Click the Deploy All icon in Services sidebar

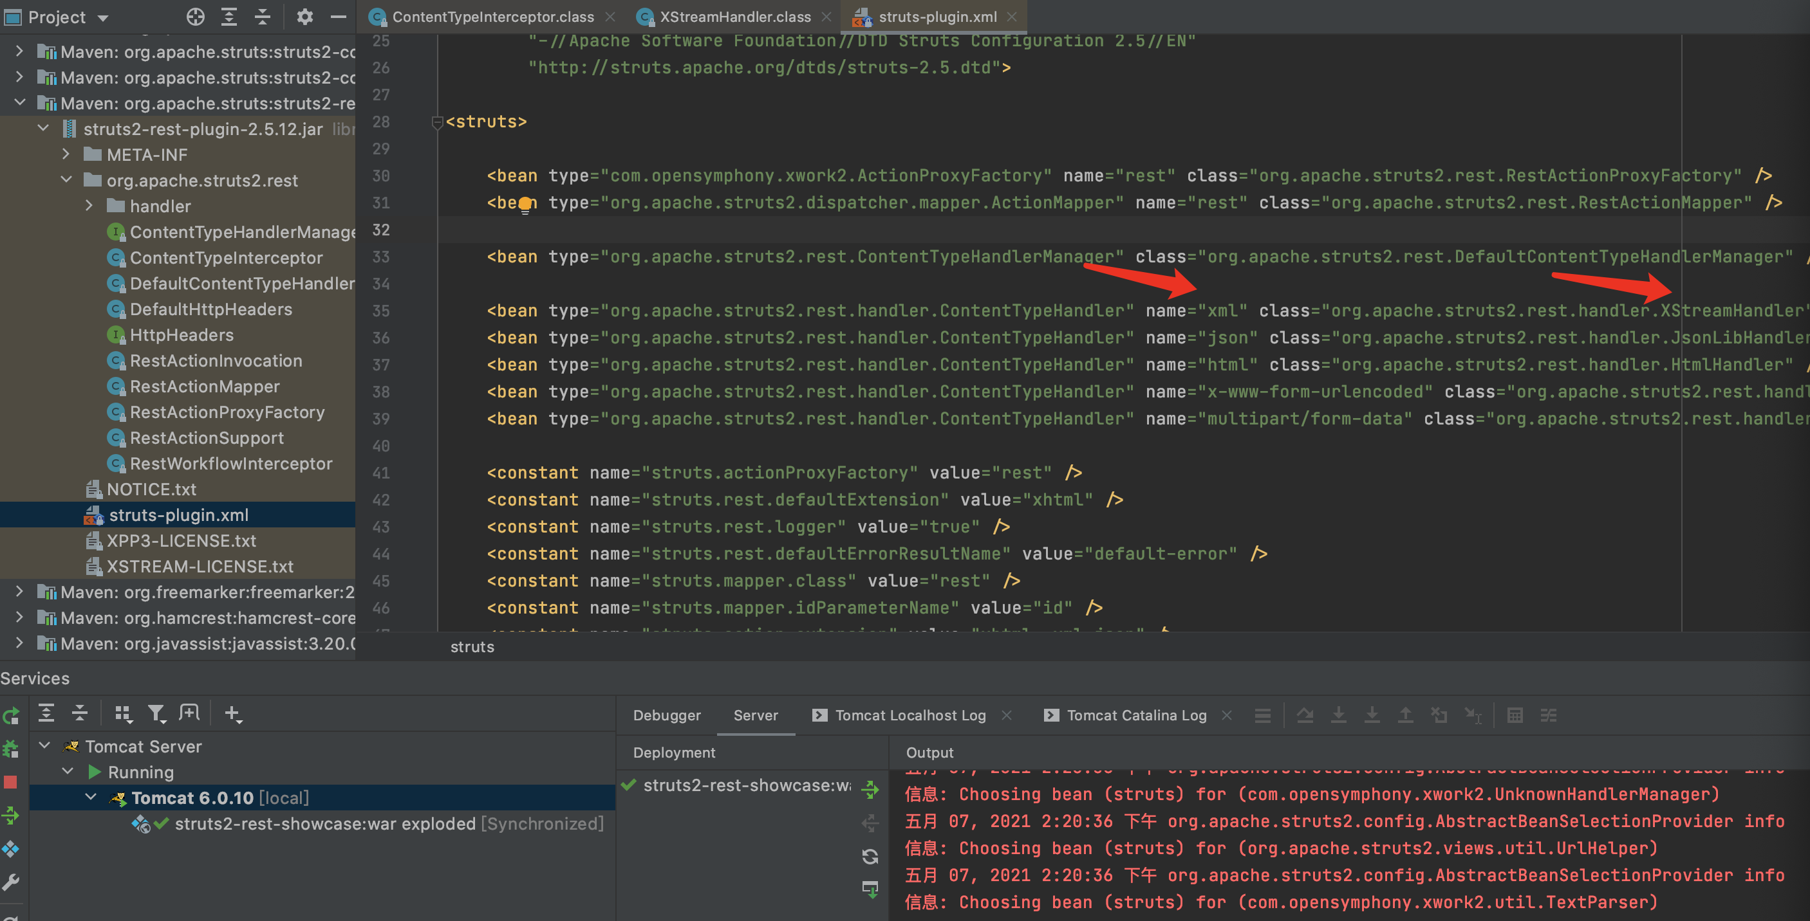click(x=11, y=816)
